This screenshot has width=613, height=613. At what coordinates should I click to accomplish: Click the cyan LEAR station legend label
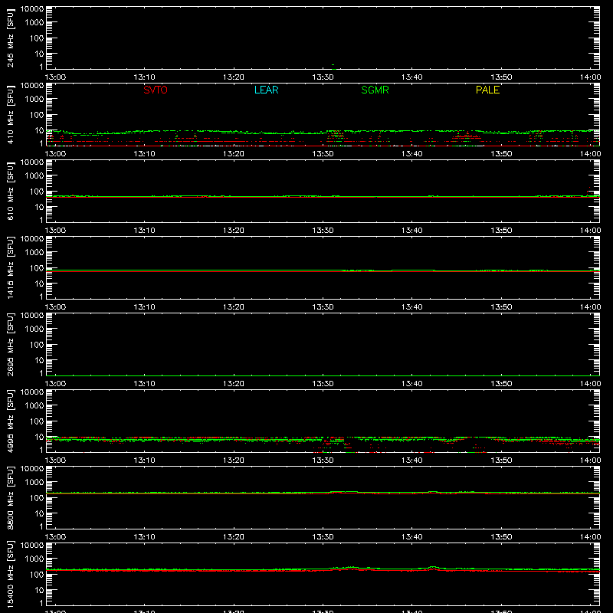[266, 90]
